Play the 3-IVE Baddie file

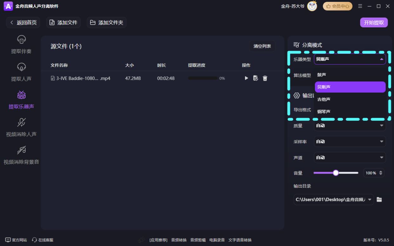[x=246, y=78]
